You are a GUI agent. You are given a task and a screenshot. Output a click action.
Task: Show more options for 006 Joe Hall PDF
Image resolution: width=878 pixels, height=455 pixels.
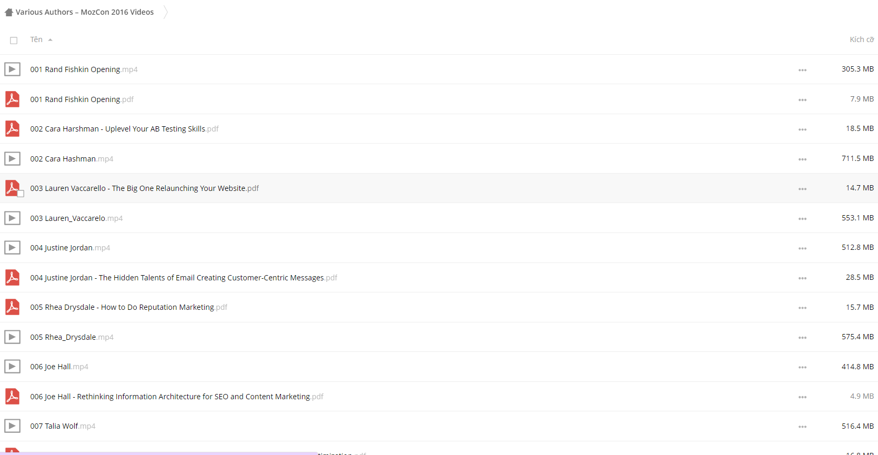pyautogui.click(x=802, y=397)
